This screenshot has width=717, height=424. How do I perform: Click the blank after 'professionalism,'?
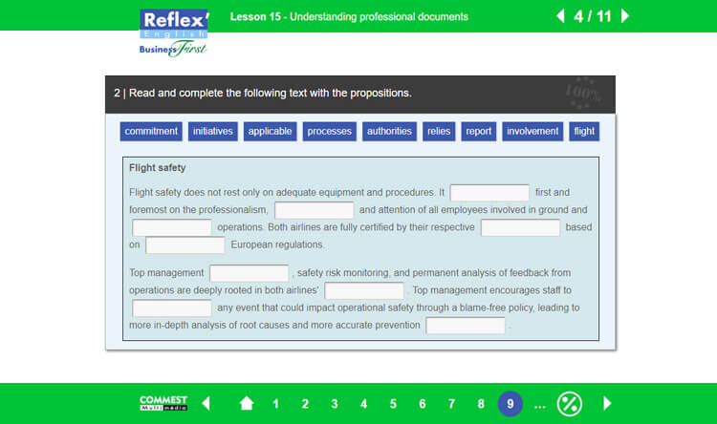pyautogui.click(x=314, y=210)
